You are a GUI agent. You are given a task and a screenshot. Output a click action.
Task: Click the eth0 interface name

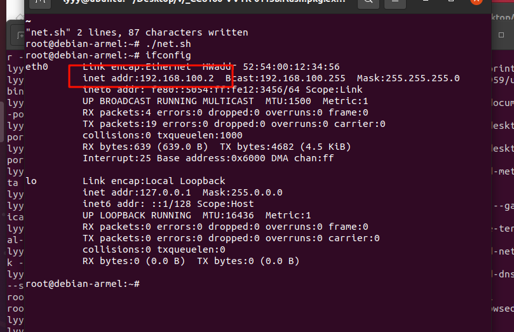coord(36,67)
